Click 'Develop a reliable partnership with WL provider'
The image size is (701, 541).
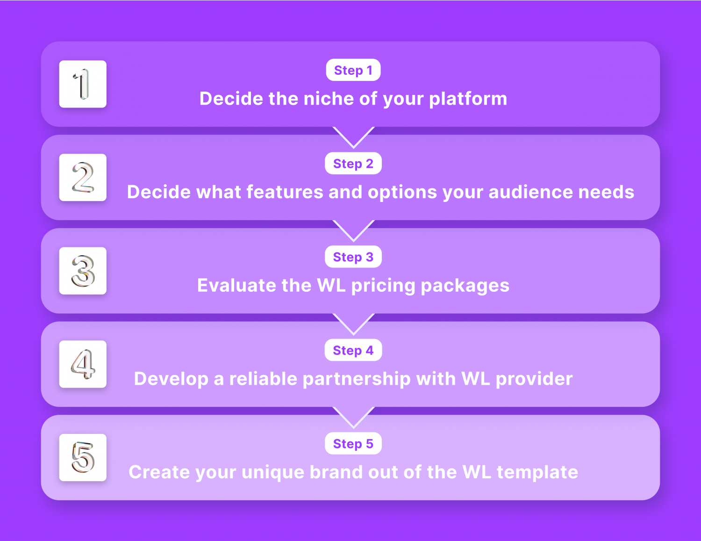(x=353, y=379)
